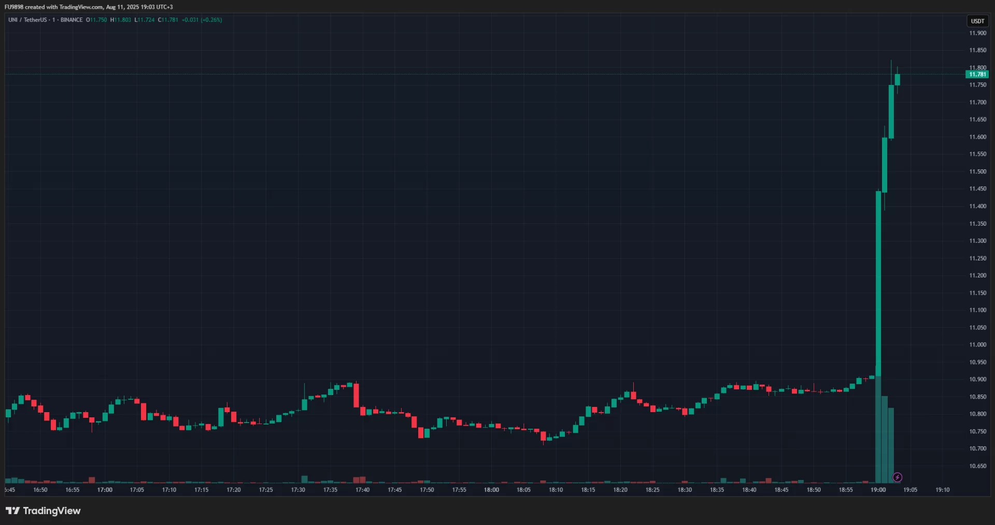The height and width of the screenshot is (525, 995).
Task: Click the 18:00 label on the time axis
Action: pos(491,490)
